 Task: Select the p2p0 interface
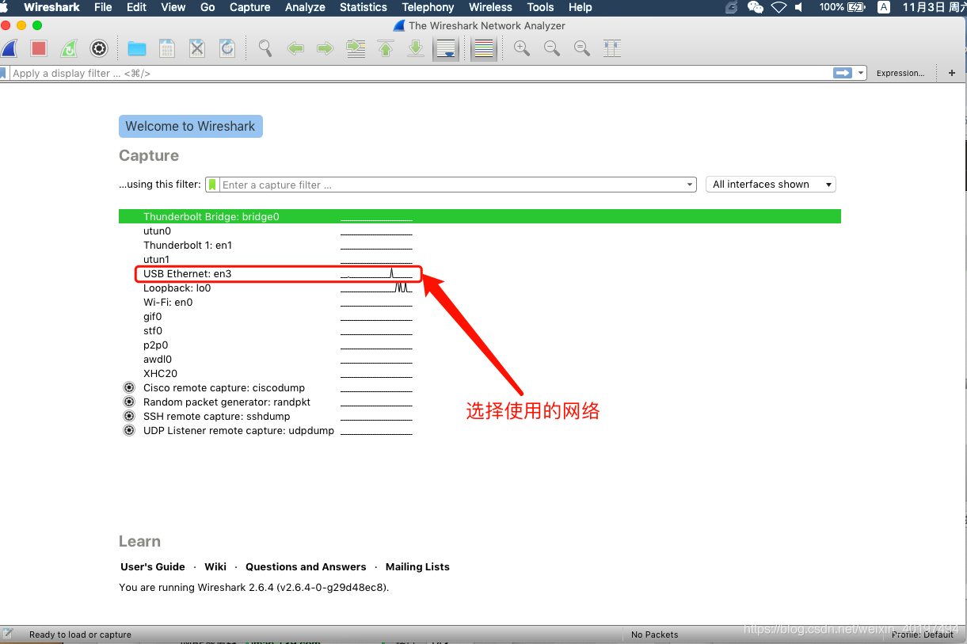pyautogui.click(x=480, y=345)
